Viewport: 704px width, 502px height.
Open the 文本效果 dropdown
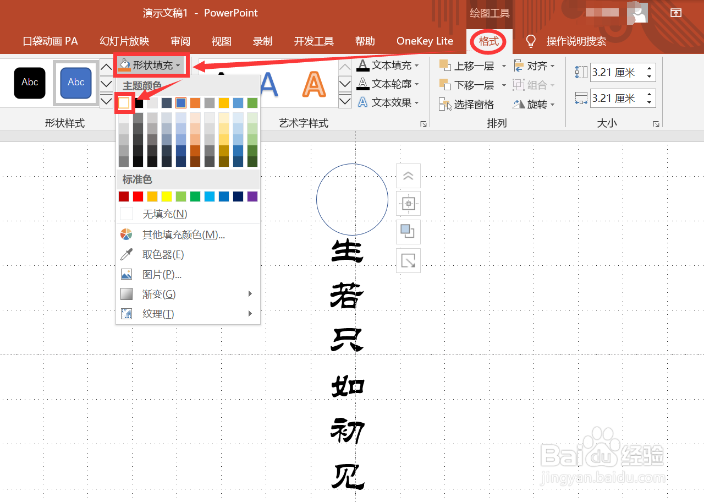[388, 103]
